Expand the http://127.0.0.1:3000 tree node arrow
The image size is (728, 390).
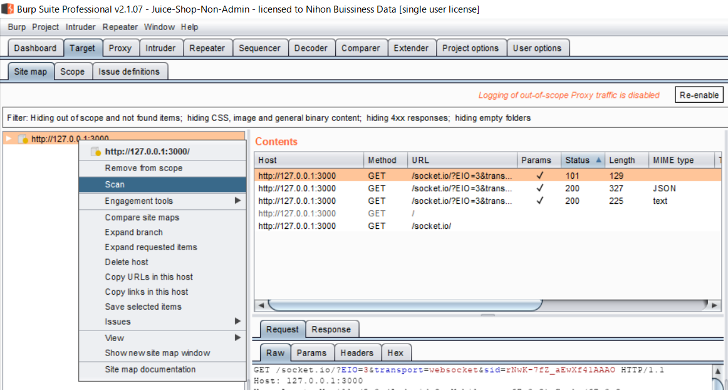[8, 139]
